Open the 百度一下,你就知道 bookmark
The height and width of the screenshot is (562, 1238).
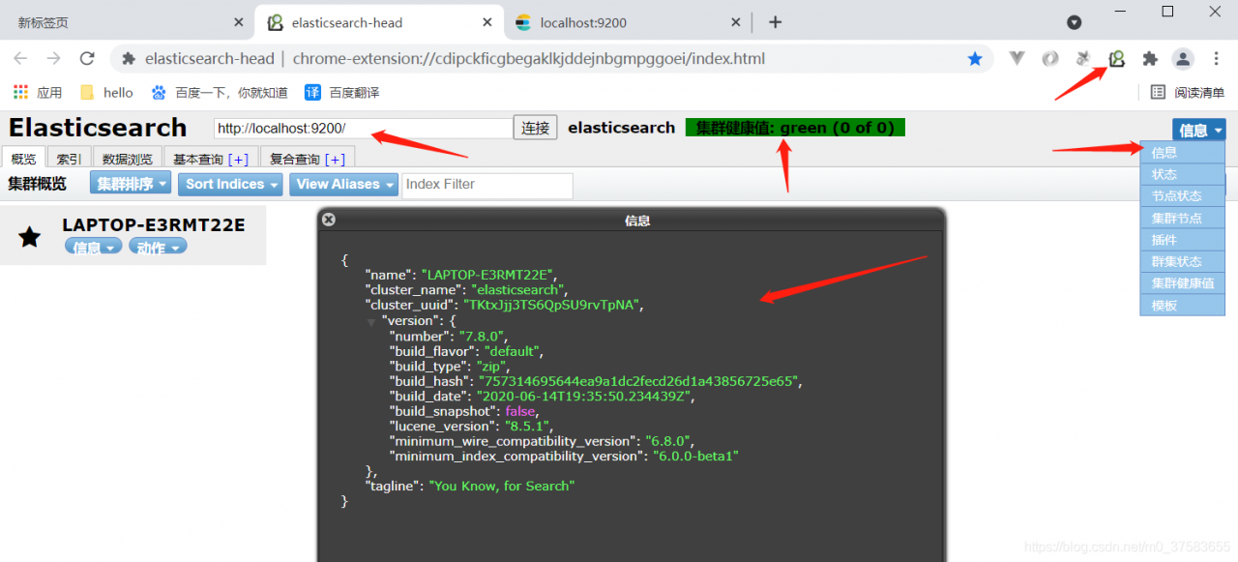point(220,93)
